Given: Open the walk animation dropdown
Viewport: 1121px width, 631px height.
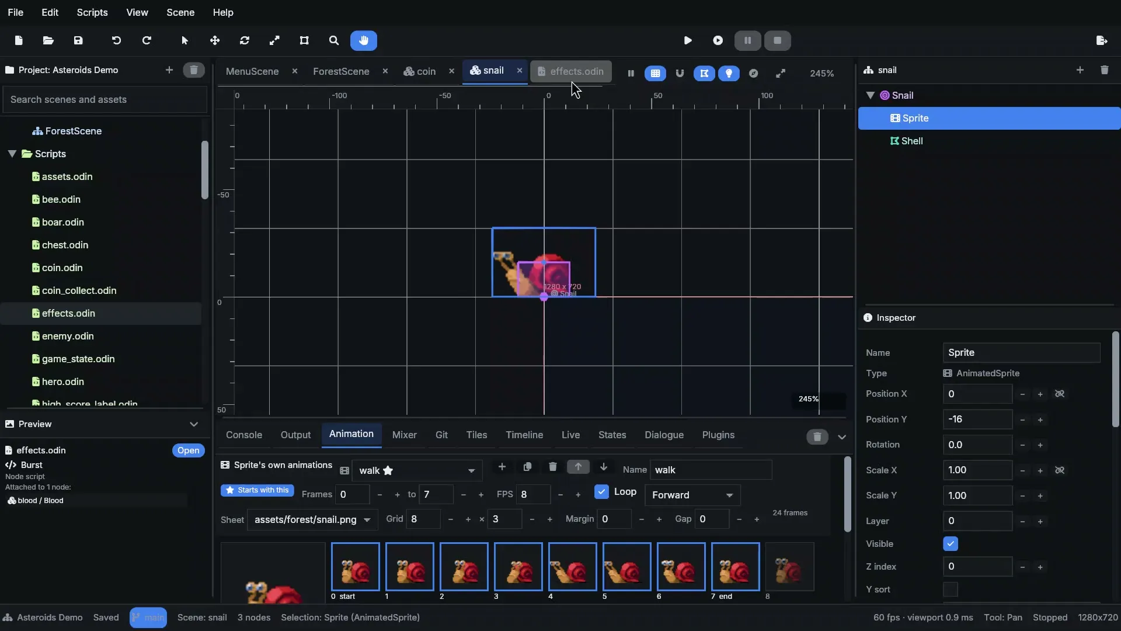Looking at the screenshot, I should coord(417,470).
